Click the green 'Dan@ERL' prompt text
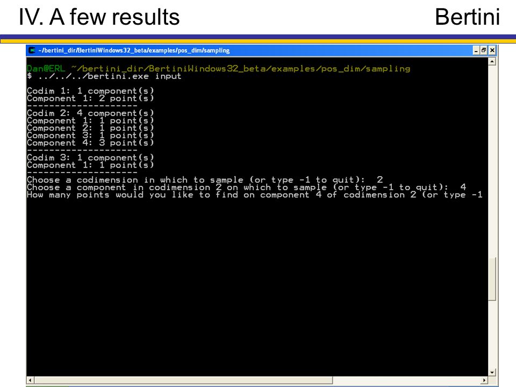Image resolution: width=516 pixels, height=387 pixels. click(46, 68)
